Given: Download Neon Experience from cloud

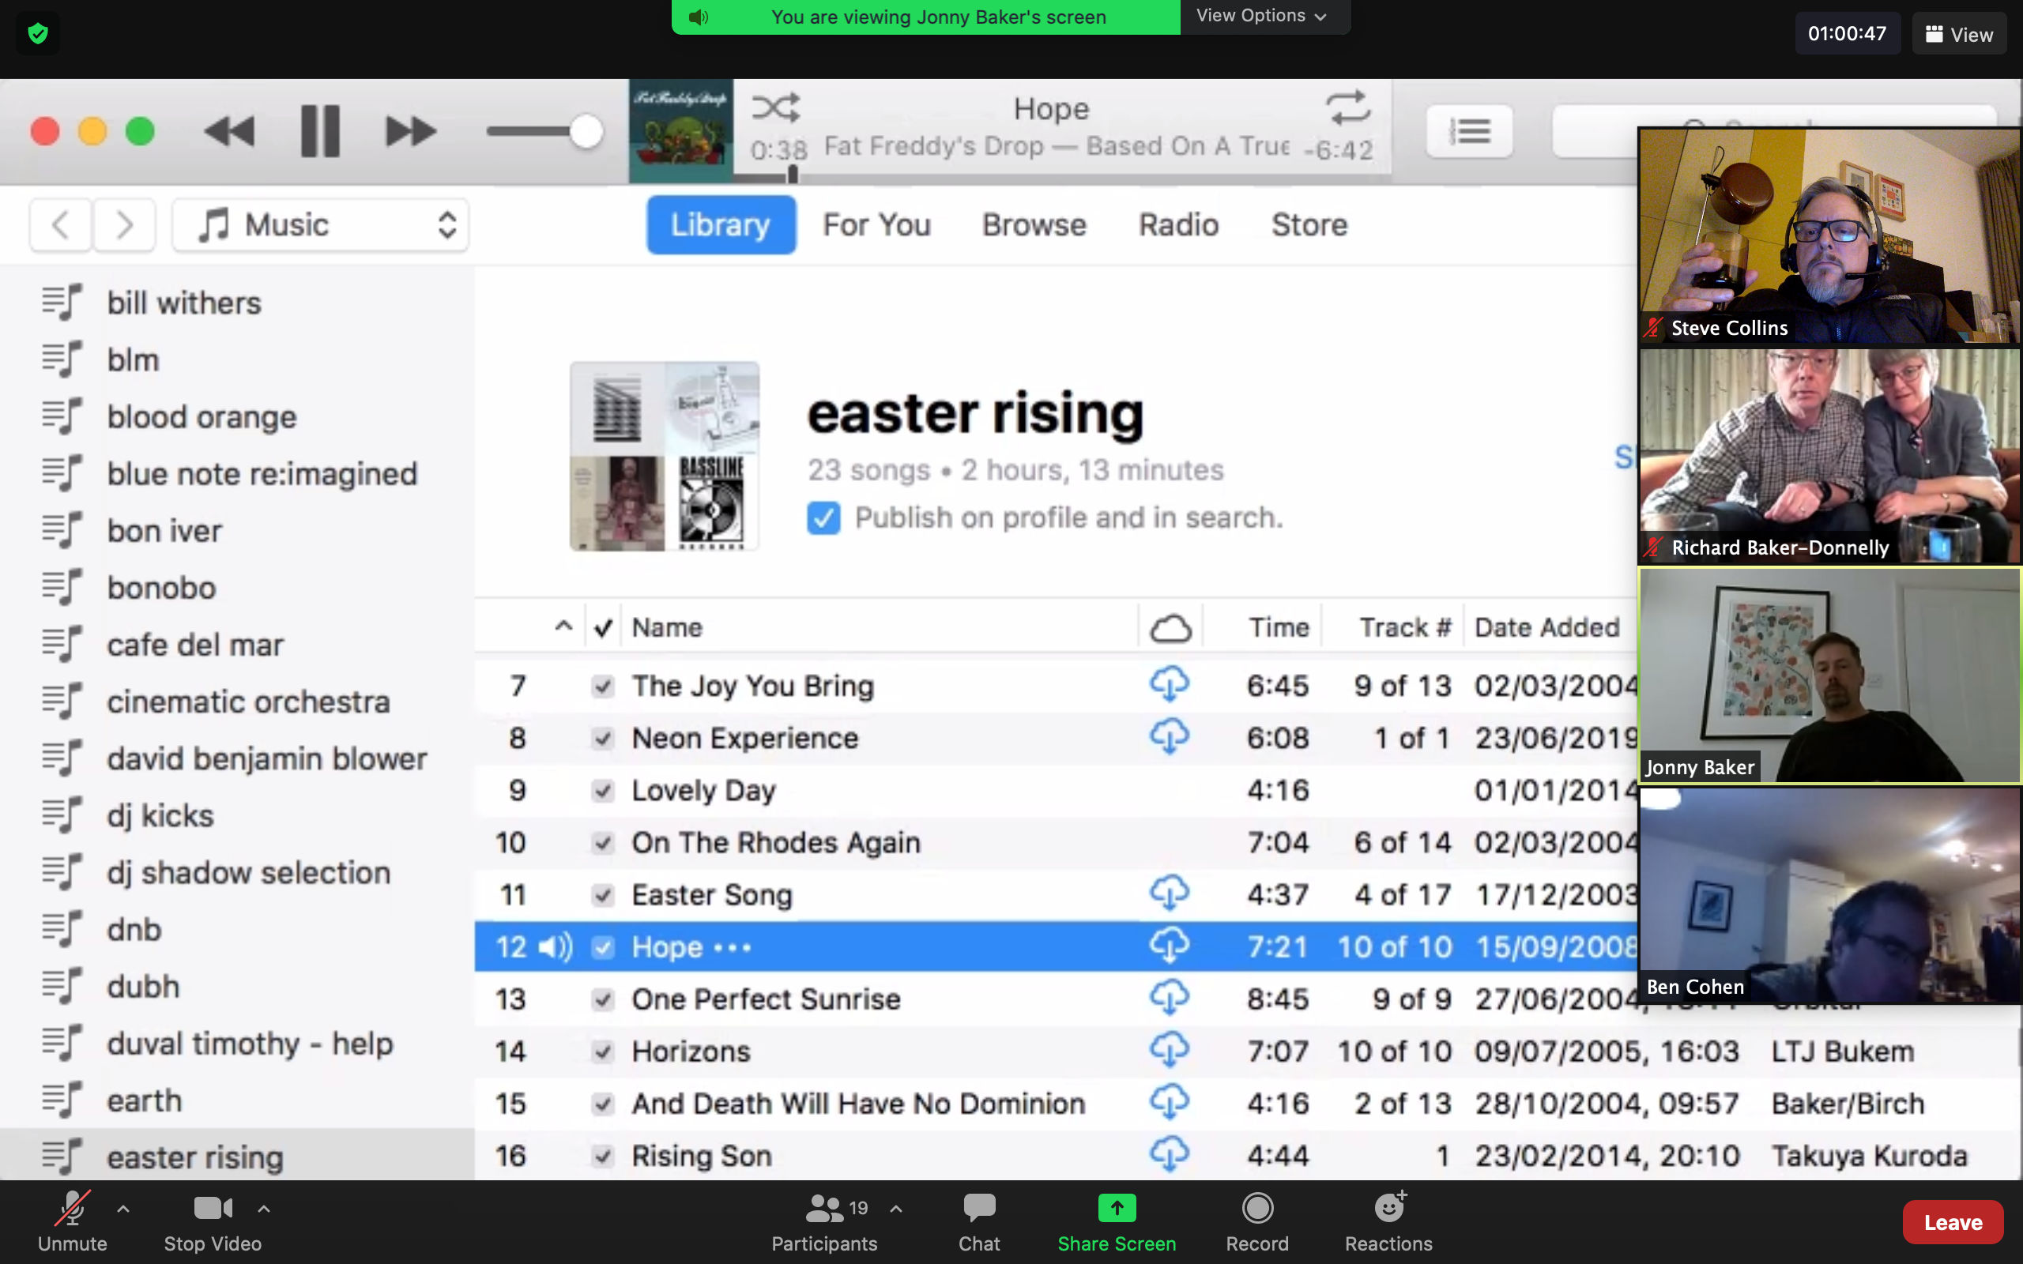Looking at the screenshot, I should pyautogui.click(x=1170, y=736).
